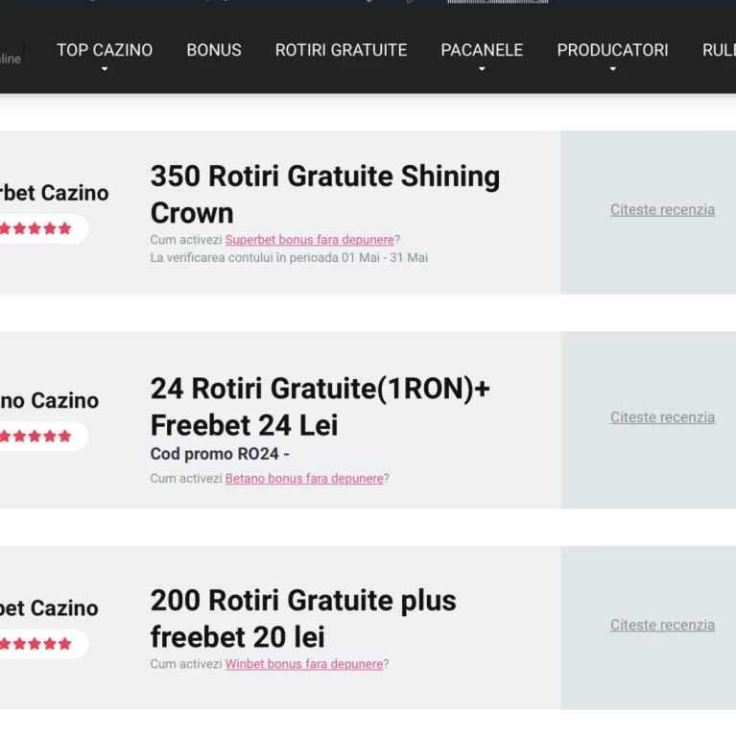Open the BONUS menu item
The height and width of the screenshot is (736, 736).
tap(214, 50)
